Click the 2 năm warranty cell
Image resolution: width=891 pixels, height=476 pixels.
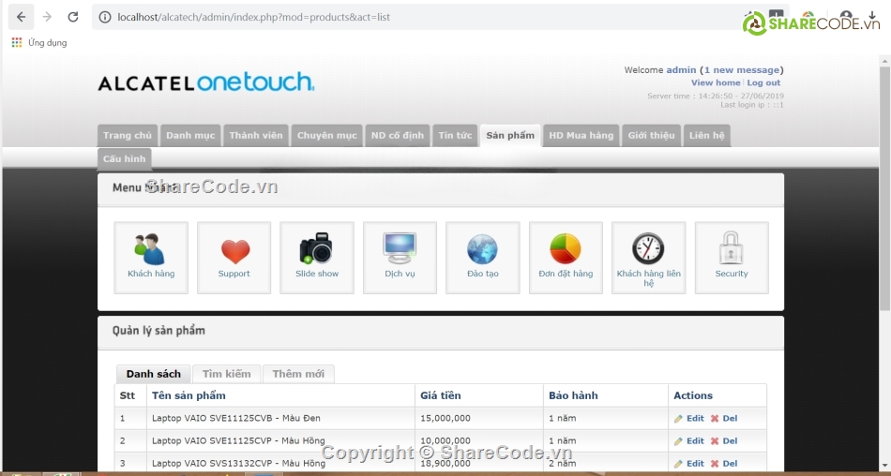(x=563, y=464)
